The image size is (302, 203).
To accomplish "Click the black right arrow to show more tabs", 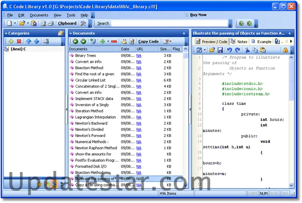I will (x=291, y=41).
